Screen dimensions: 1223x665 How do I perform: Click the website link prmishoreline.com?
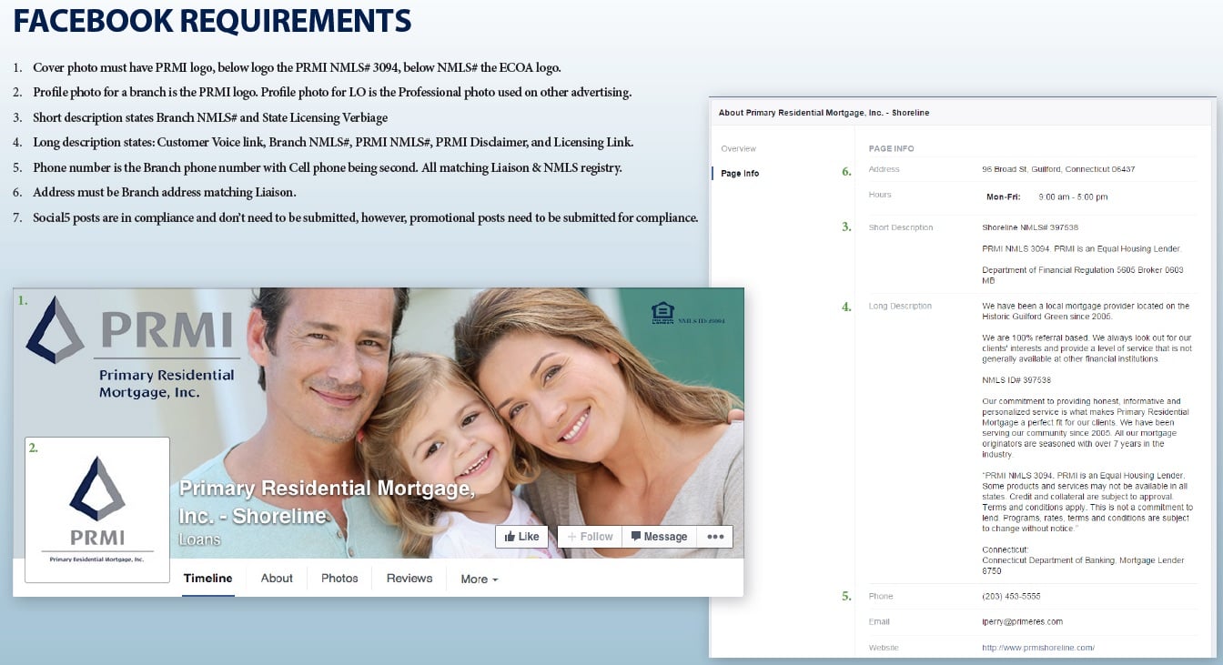pos(1038,648)
